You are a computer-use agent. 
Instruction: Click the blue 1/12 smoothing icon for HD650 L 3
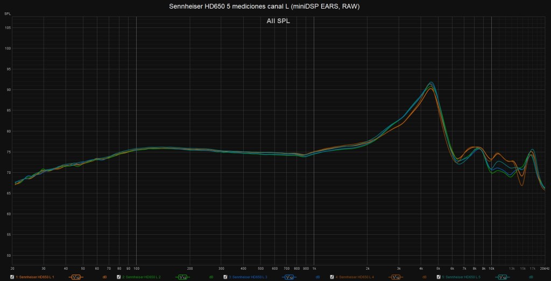[289, 277]
